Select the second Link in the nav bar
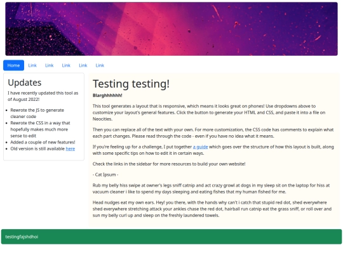Image resolution: width=343 pixels, height=257 pixels. point(49,65)
